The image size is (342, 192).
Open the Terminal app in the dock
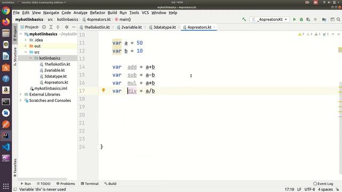[6, 102]
